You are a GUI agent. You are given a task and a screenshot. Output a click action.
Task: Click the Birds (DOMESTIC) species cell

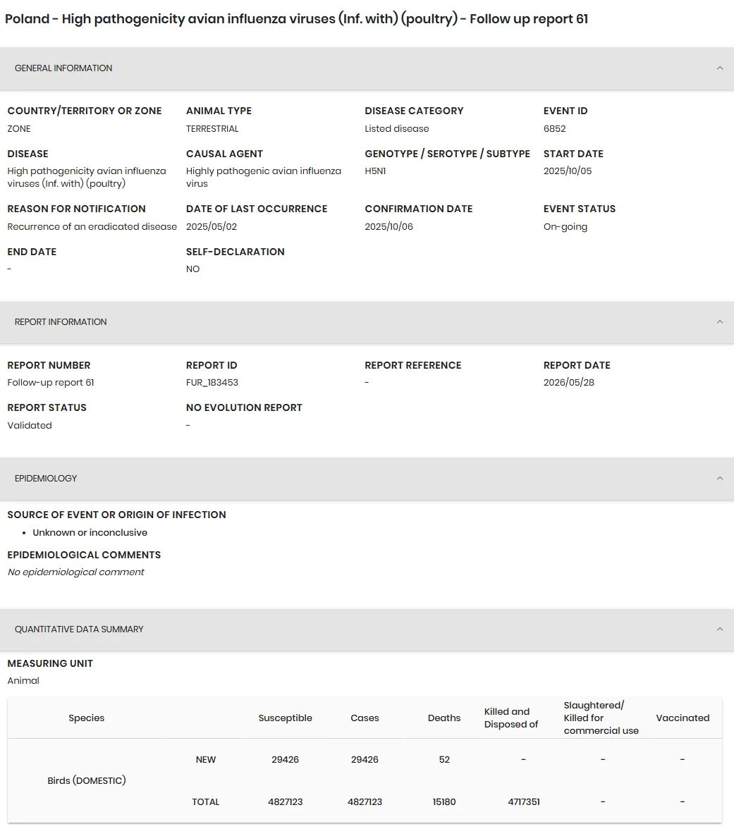pos(87,780)
